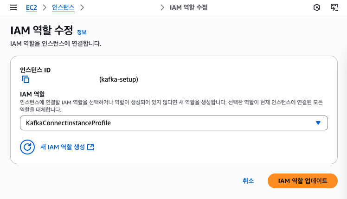Click the chevron before IAM 역할 수정 breadcrumb
Screen dimensions: 347x199
pos(162,7)
